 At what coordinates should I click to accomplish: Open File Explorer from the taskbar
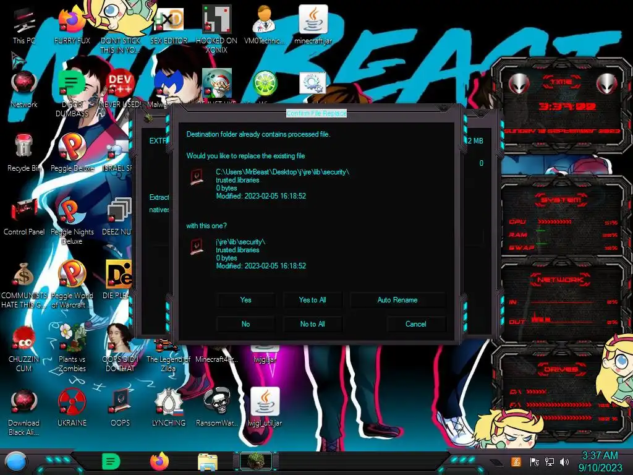click(x=208, y=462)
